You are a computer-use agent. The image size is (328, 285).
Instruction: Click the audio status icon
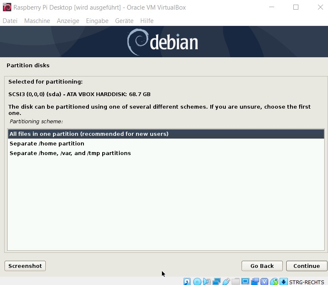[207, 282]
